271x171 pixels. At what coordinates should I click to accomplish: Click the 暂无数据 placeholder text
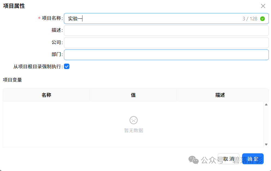pyautogui.click(x=134, y=130)
